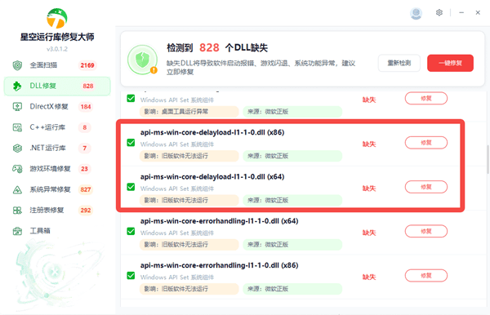Click file name api-ms-win-core-errorhandling-l1-1-0.dll (x64)
This screenshot has height=315, width=490.
220,221
